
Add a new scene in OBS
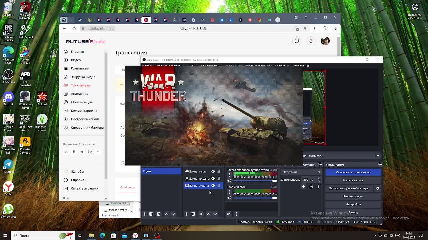144,214
